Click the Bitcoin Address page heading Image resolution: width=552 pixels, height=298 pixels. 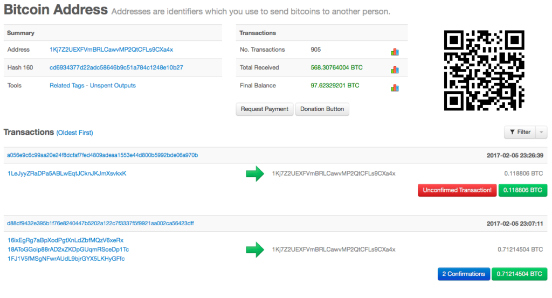coord(56,10)
